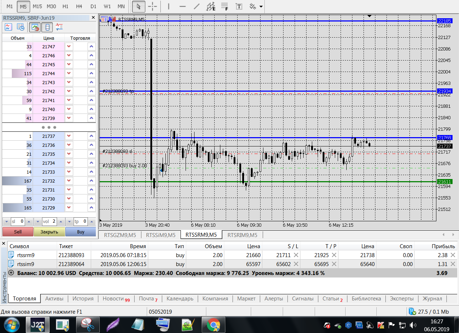Choose the horizontal line drawing tool

(x=183, y=6)
